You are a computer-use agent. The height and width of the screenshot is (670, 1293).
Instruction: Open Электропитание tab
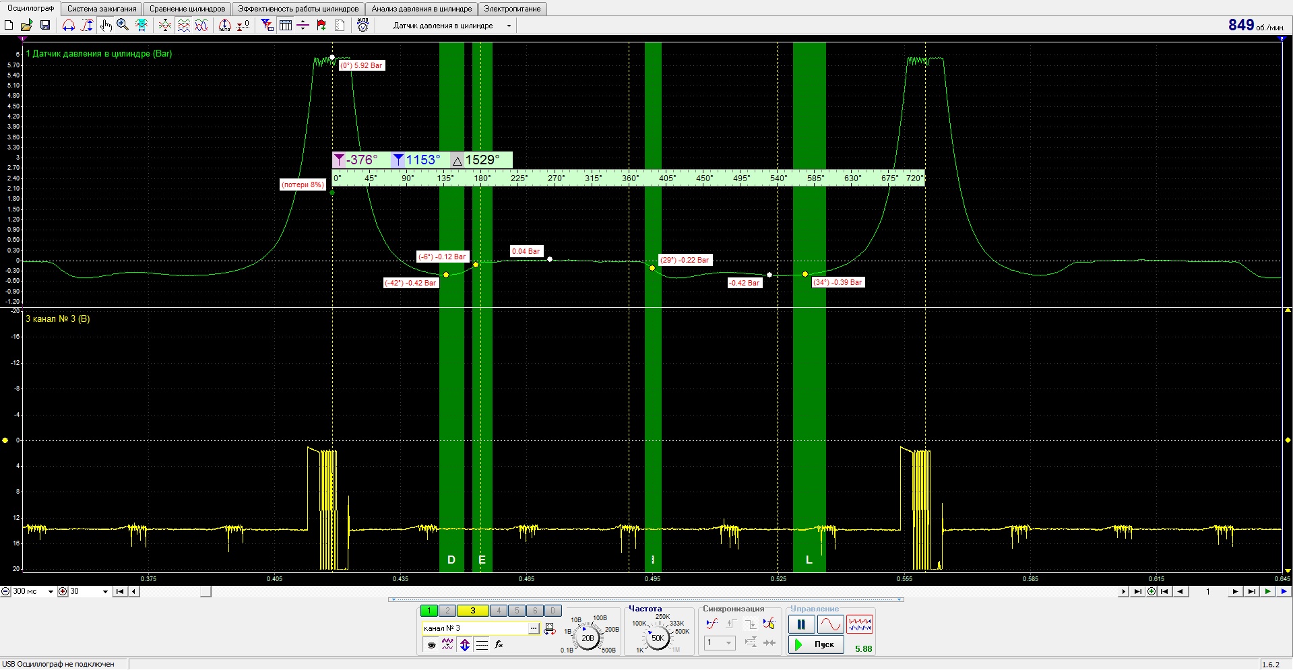point(512,9)
